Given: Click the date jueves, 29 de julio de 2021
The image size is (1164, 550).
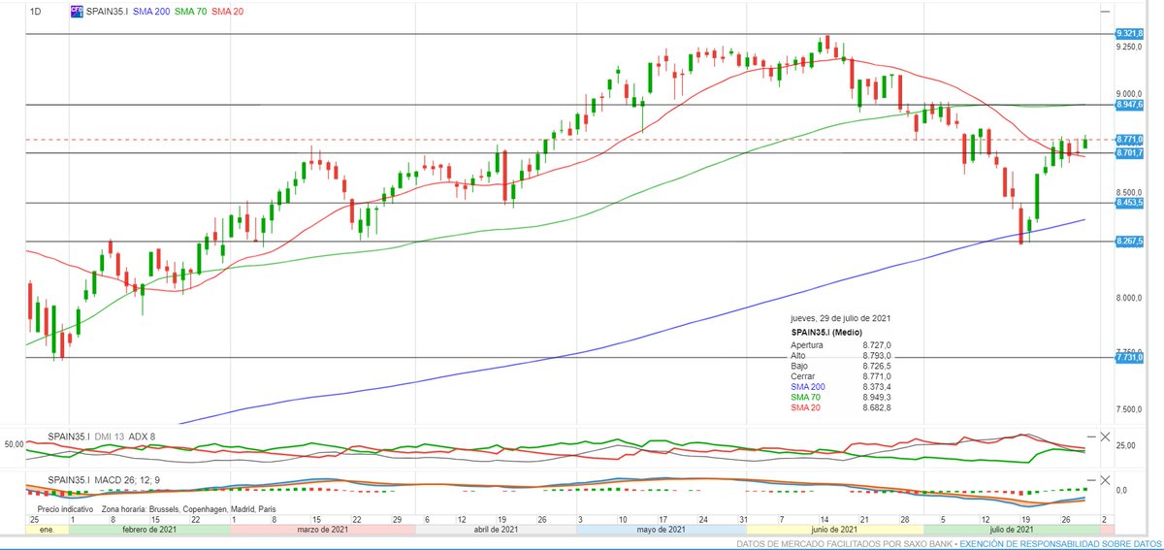Looking at the screenshot, I should click(840, 318).
